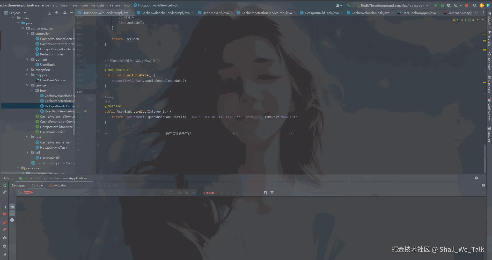Collapse the task folder

(x=27, y=137)
